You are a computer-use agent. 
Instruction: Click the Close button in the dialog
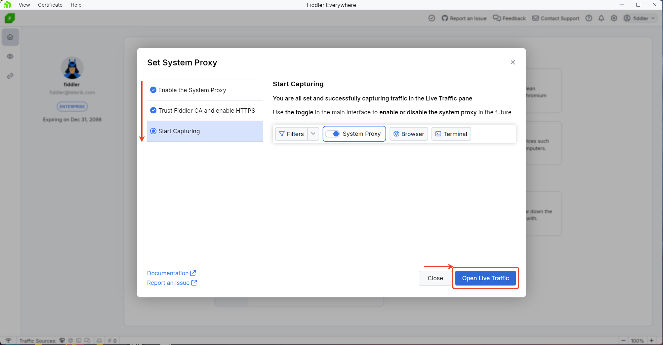pyautogui.click(x=435, y=278)
